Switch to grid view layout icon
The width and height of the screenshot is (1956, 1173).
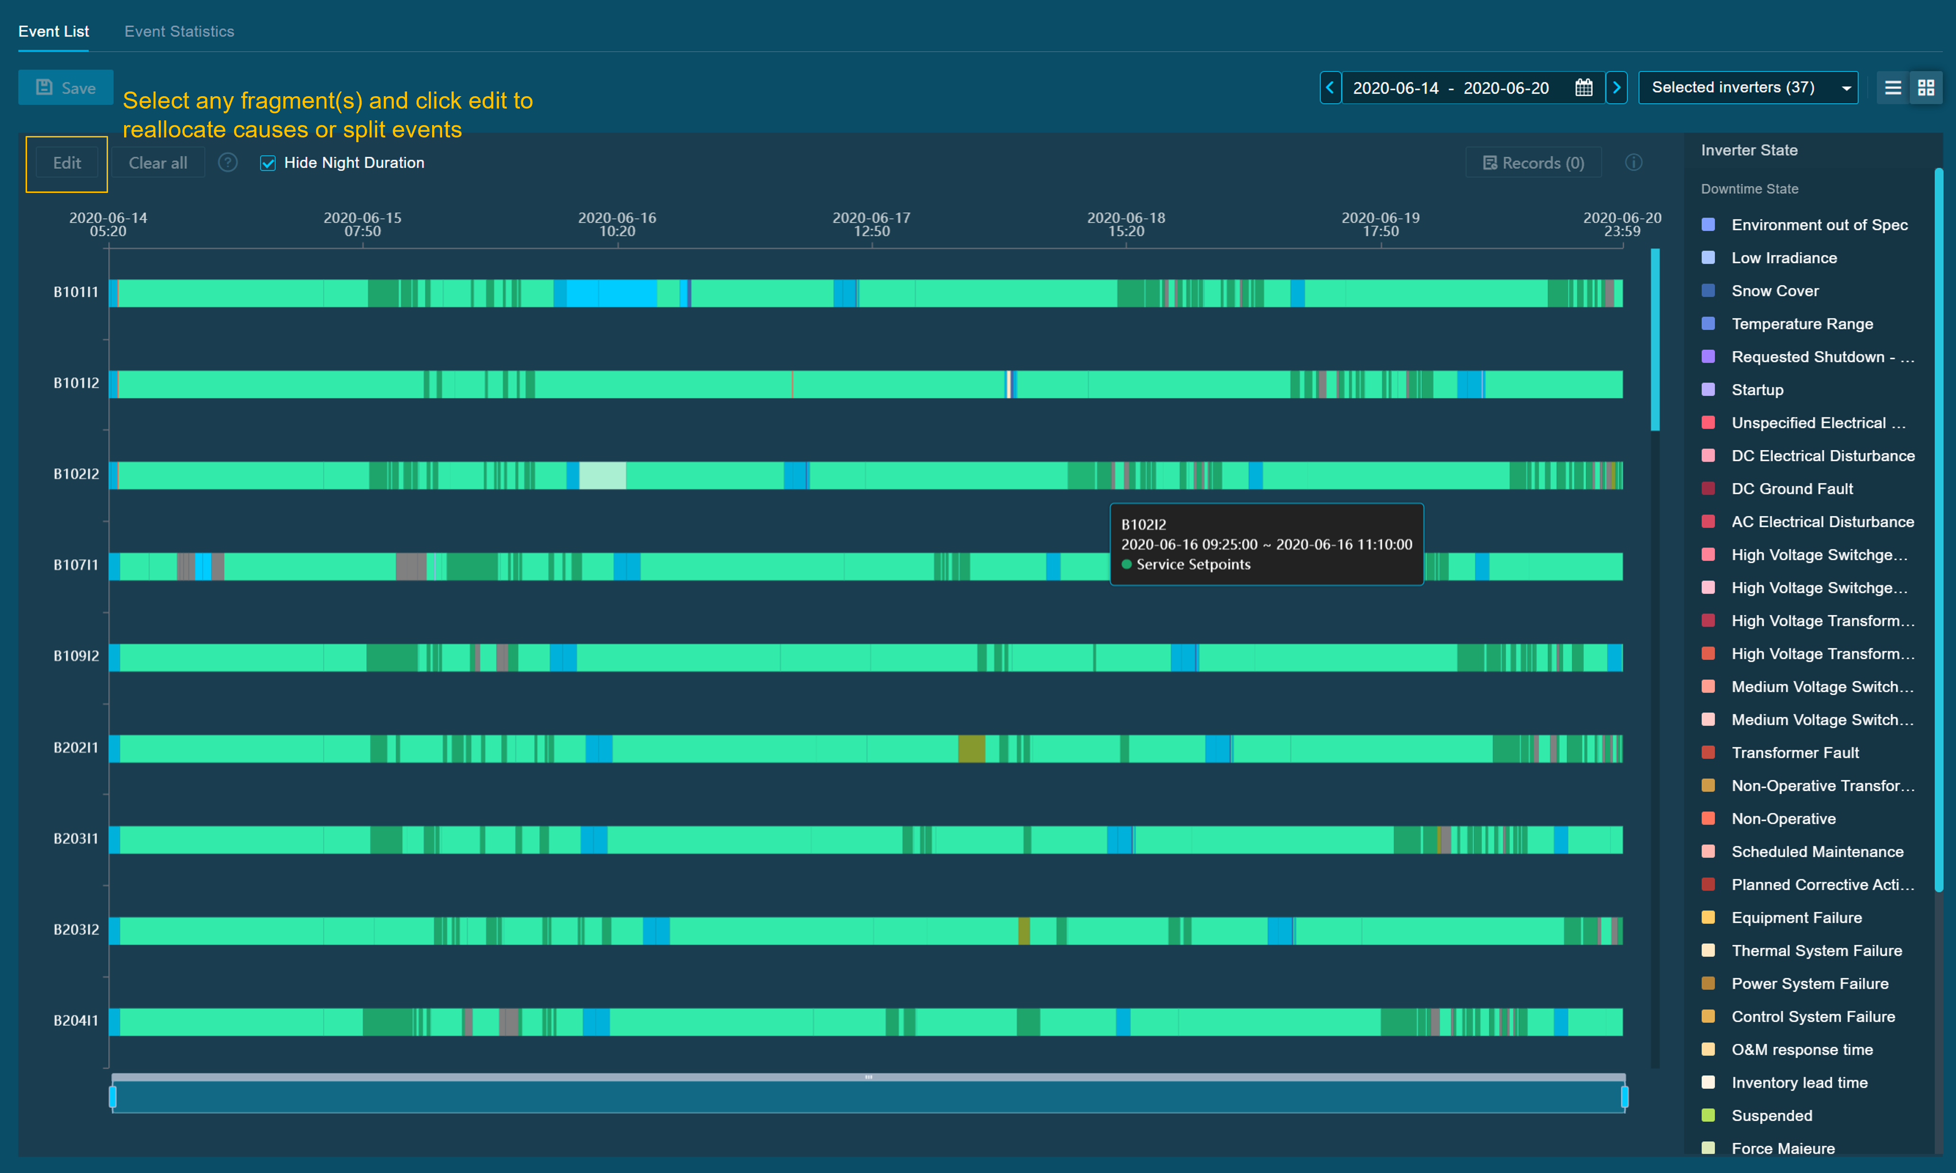click(x=1926, y=88)
